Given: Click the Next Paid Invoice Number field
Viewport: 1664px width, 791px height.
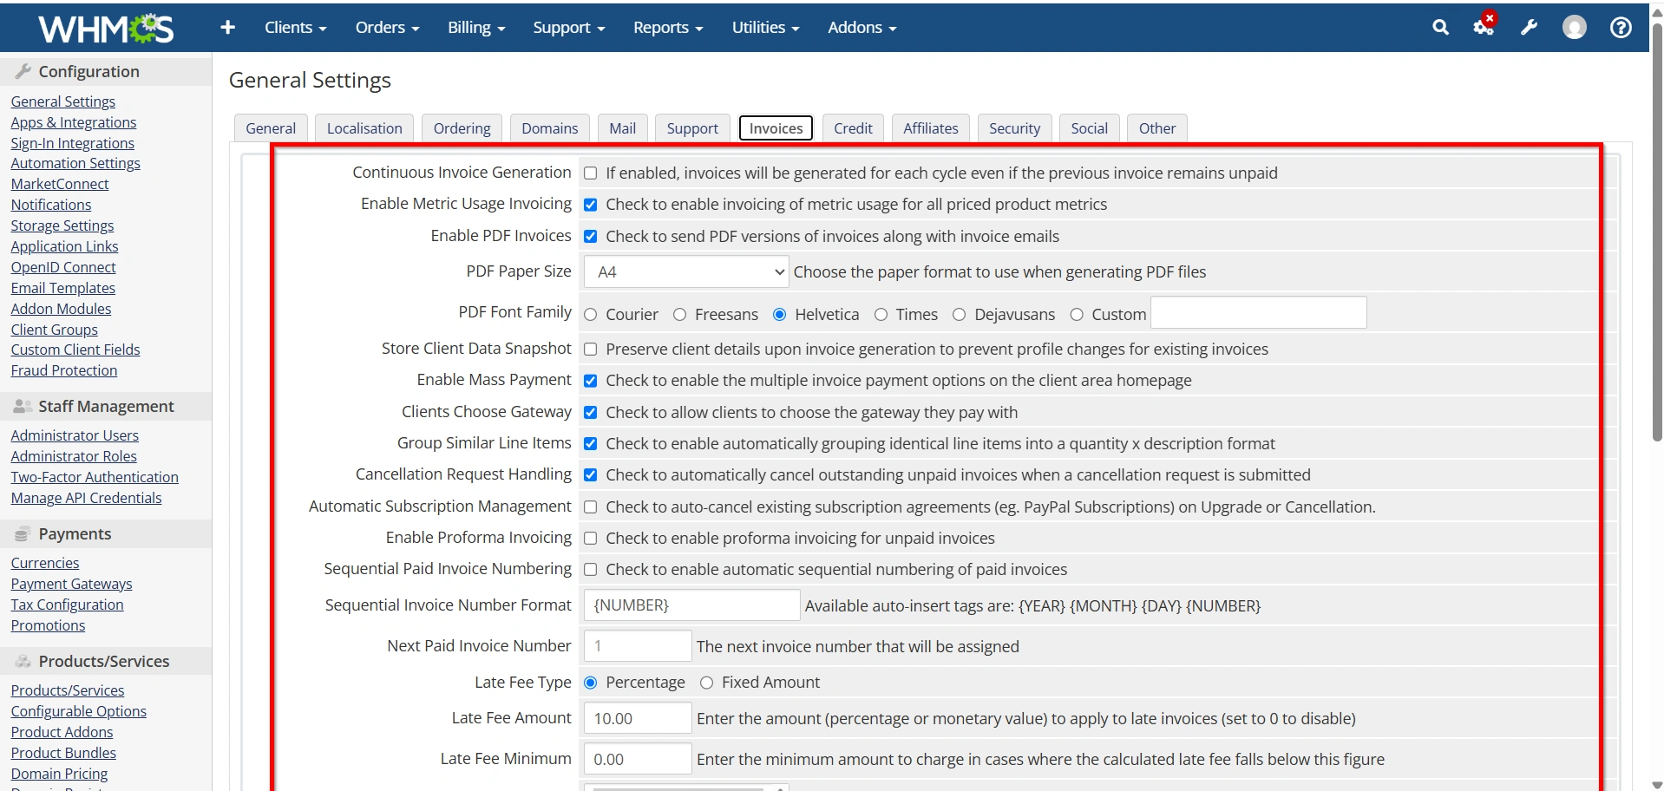Looking at the screenshot, I should [638, 647].
